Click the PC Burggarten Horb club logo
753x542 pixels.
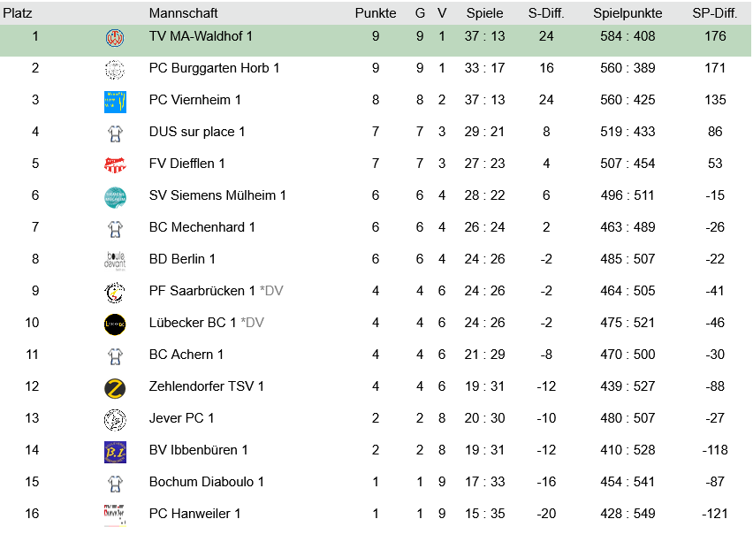115,70
